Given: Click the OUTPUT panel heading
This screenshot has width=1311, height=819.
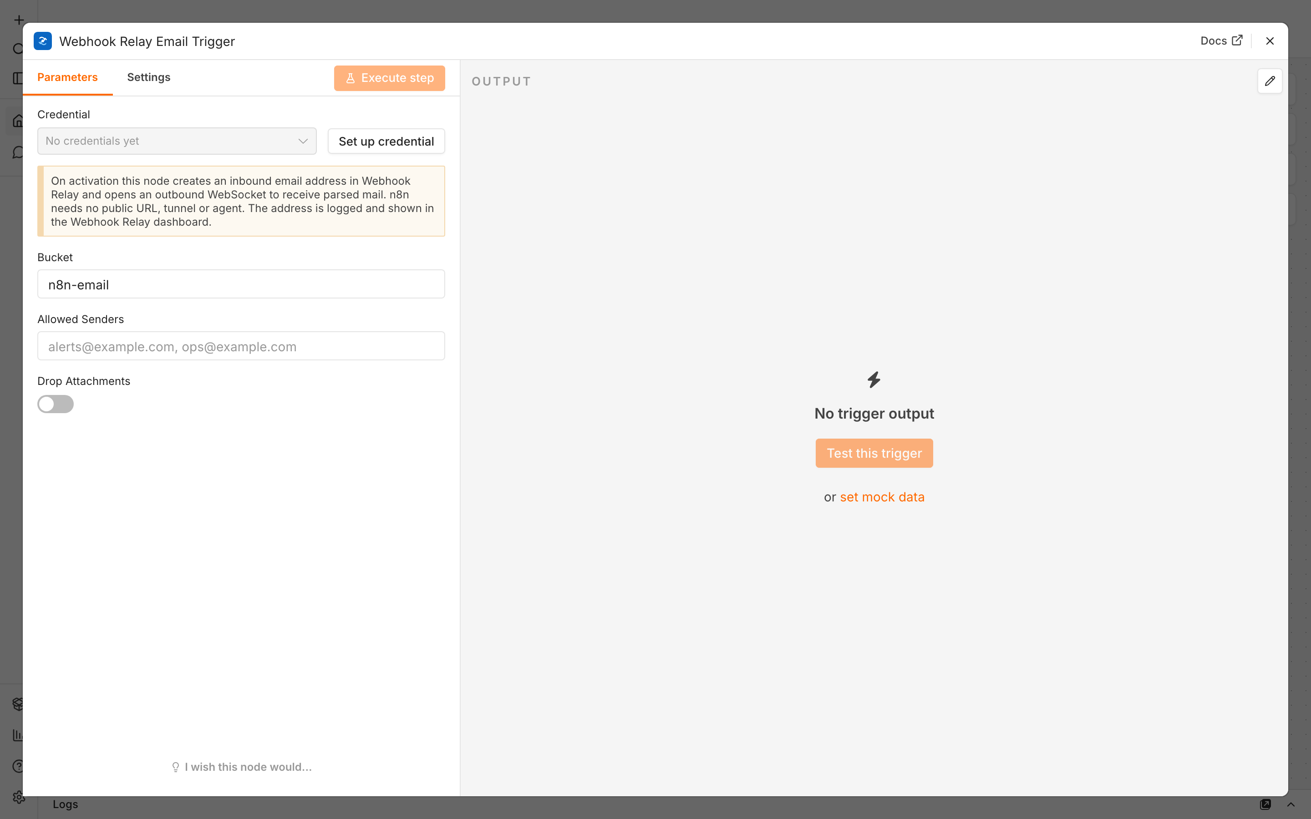Looking at the screenshot, I should 501,82.
